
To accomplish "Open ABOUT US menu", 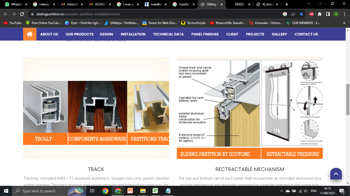I will click(49, 34).
